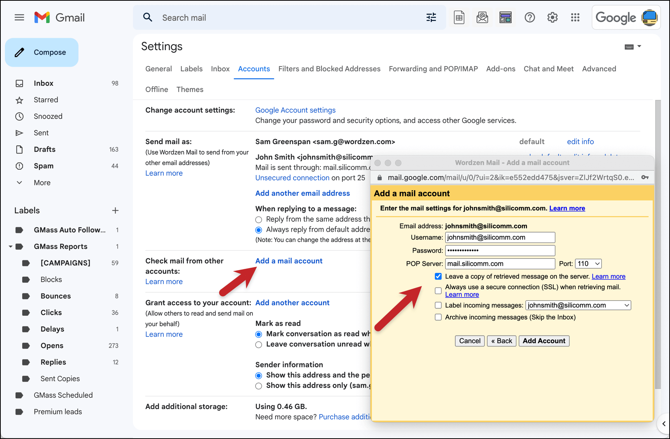
Task: Show search options filter icon
Action: tap(431, 17)
